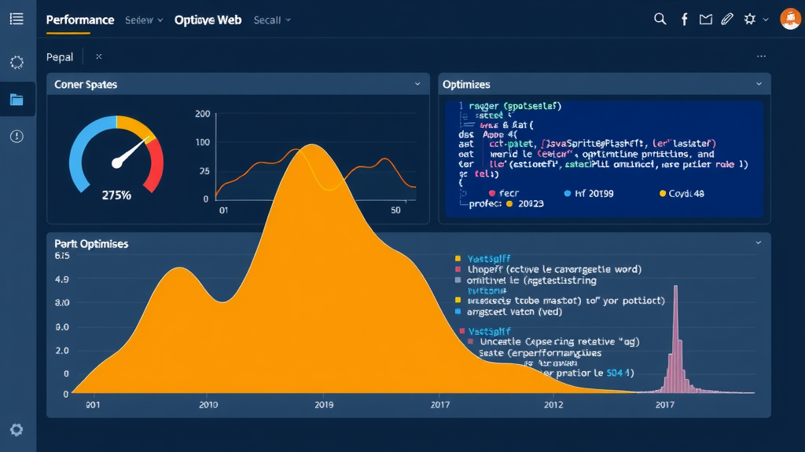
Task: Select the Performance menu item
Action: pyautogui.click(x=79, y=20)
